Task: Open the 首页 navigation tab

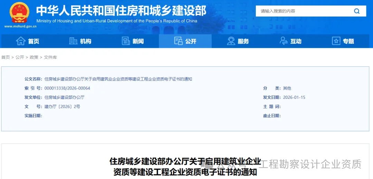Action: (x=28, y=41)
